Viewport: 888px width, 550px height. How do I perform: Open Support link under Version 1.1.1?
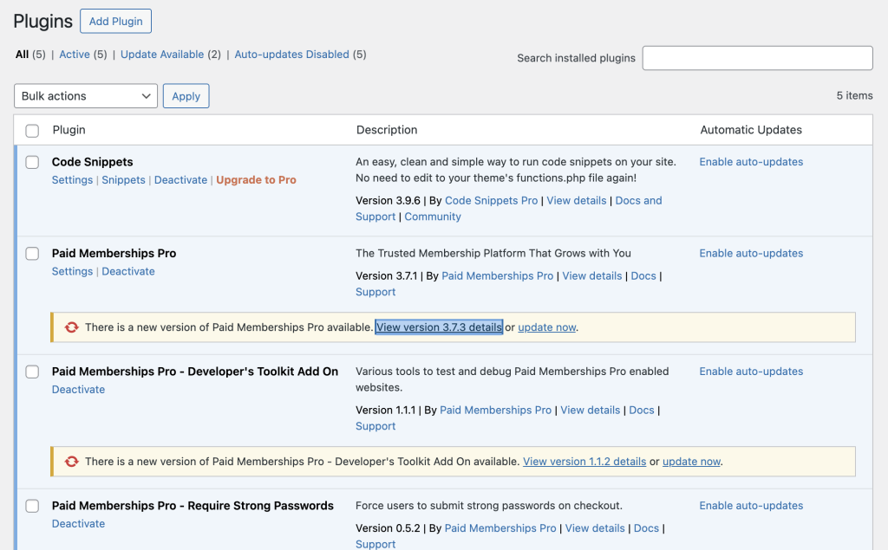(375, 426)
